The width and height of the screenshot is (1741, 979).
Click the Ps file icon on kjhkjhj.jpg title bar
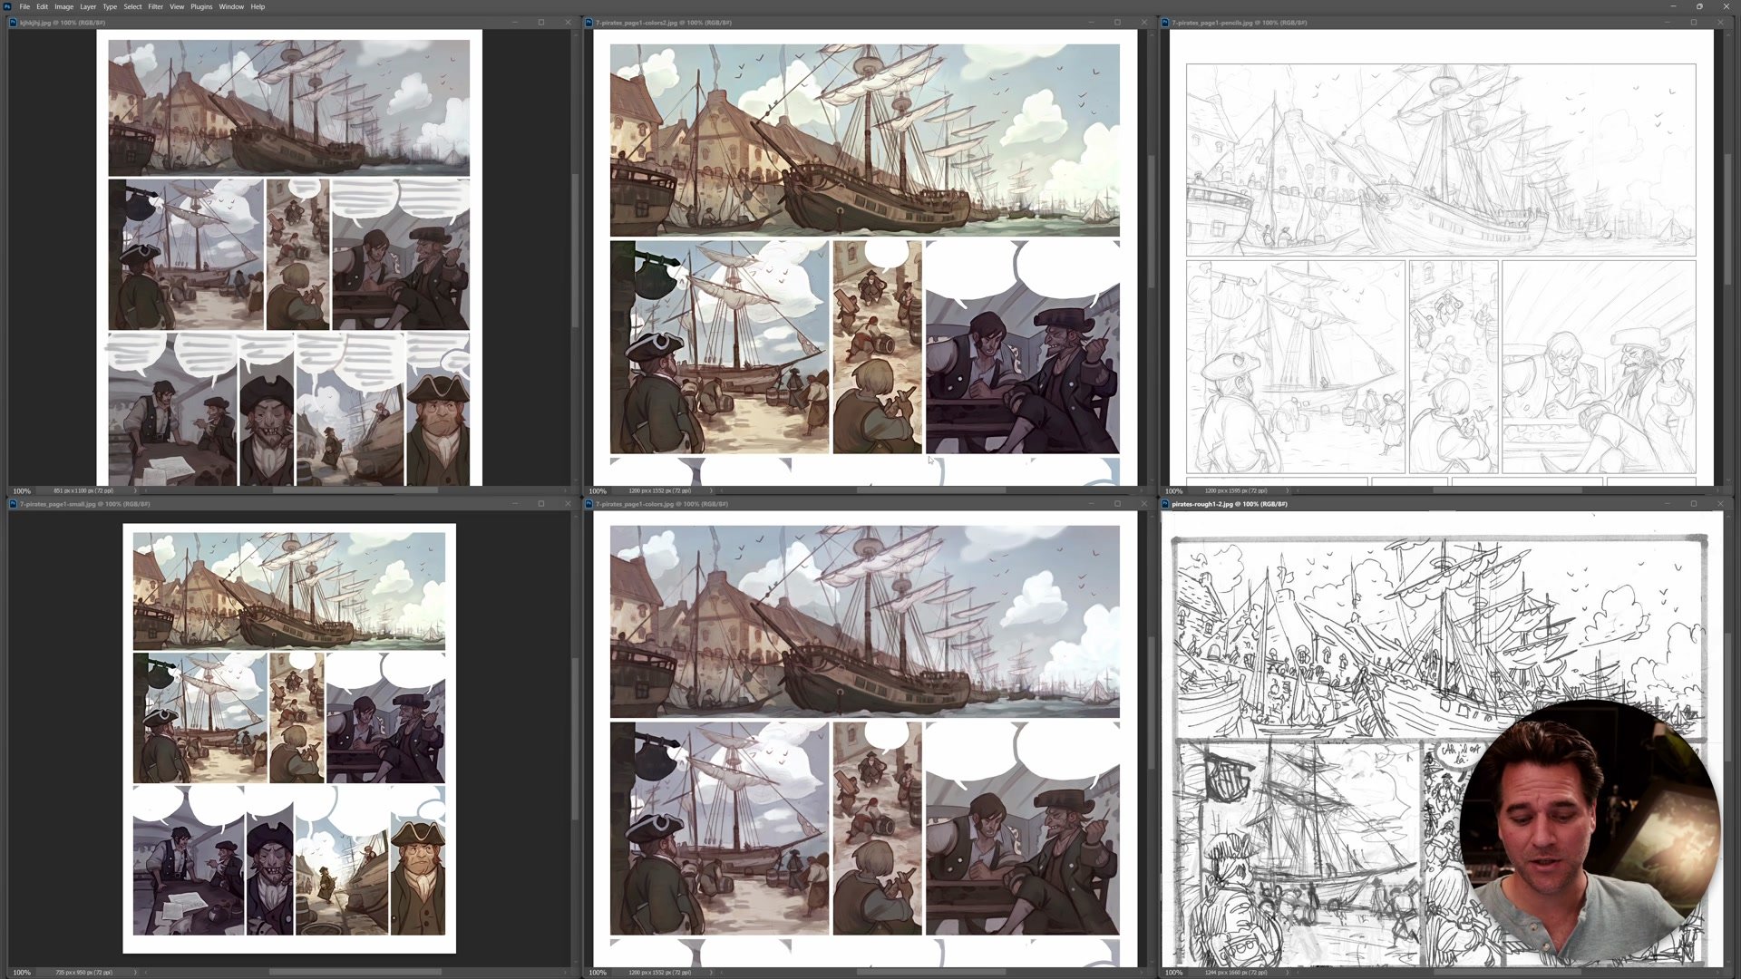pos(14,20)
